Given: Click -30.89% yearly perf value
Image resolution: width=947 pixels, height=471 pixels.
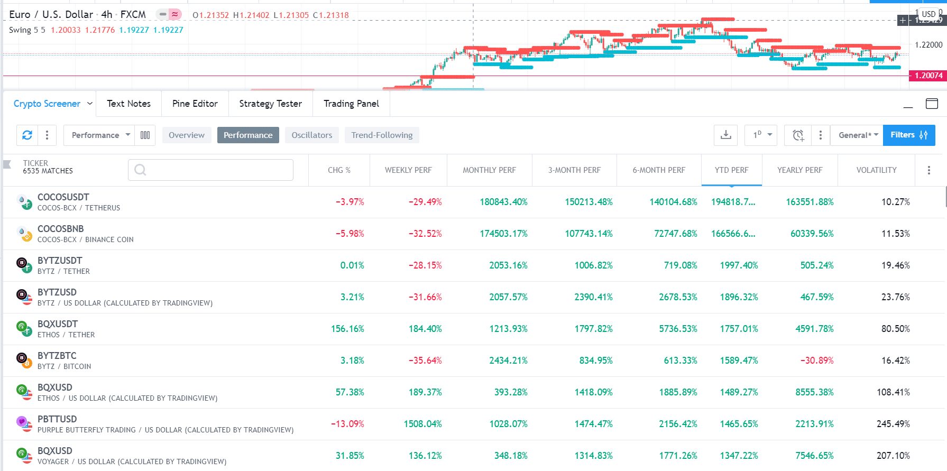Looking at the screenshot, I should [x=816, y=361].
